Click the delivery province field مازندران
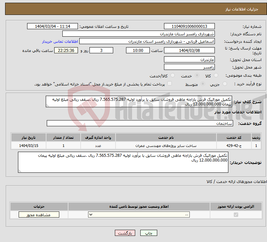The height and width of the screenshot is (242, 267). click(x=189, y=59)
